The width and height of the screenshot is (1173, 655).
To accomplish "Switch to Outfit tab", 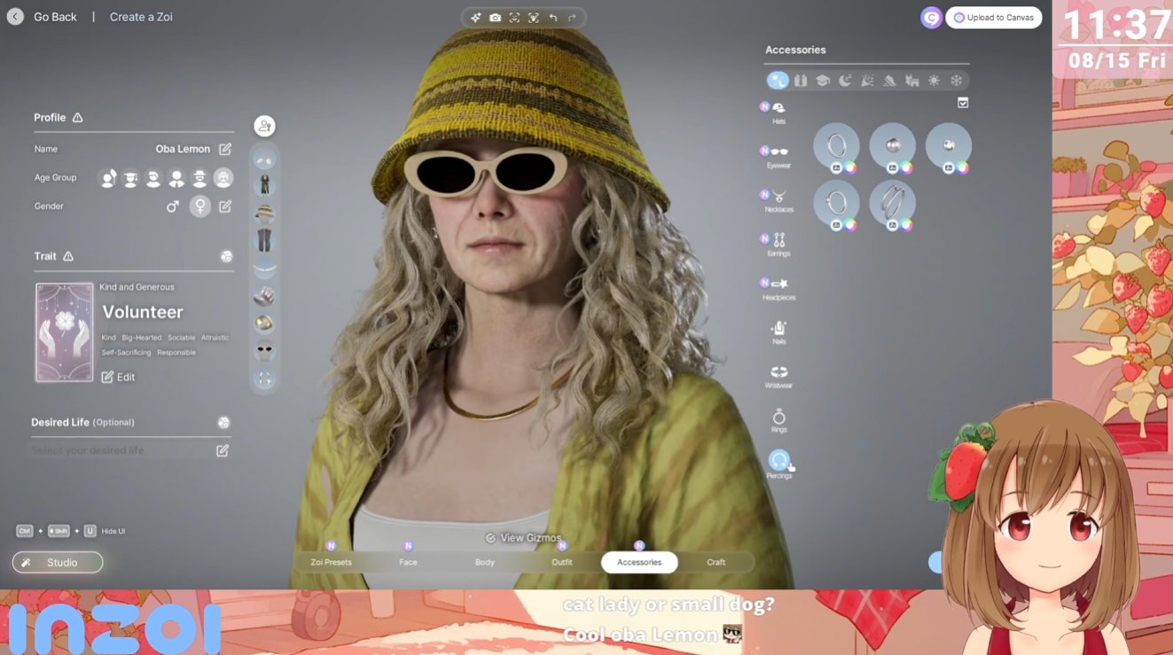I will click(562, 562).
